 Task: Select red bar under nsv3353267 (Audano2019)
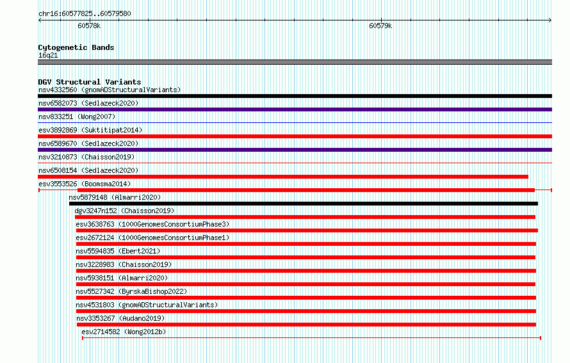click(x=306, y=325)
